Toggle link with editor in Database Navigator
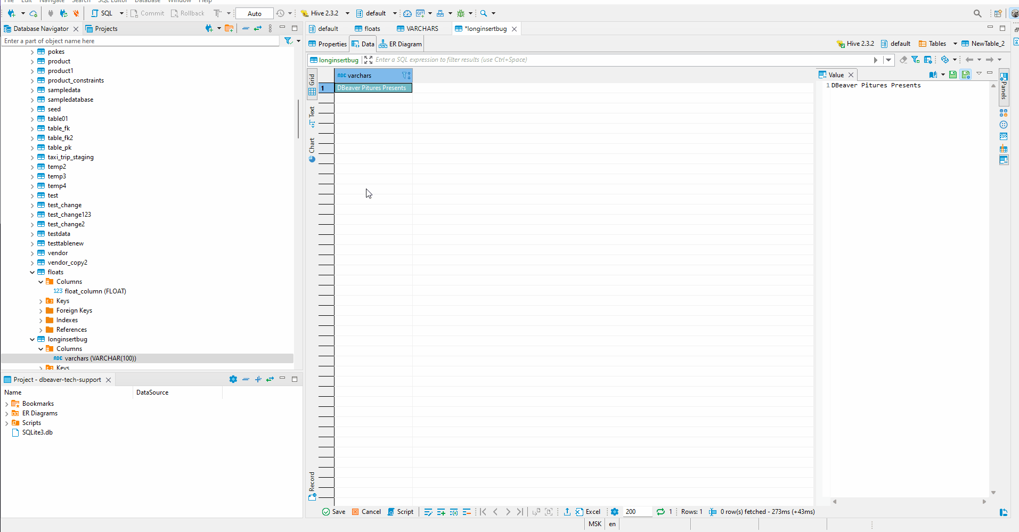This screenshot has height=532, width=1019. (258, 28)
